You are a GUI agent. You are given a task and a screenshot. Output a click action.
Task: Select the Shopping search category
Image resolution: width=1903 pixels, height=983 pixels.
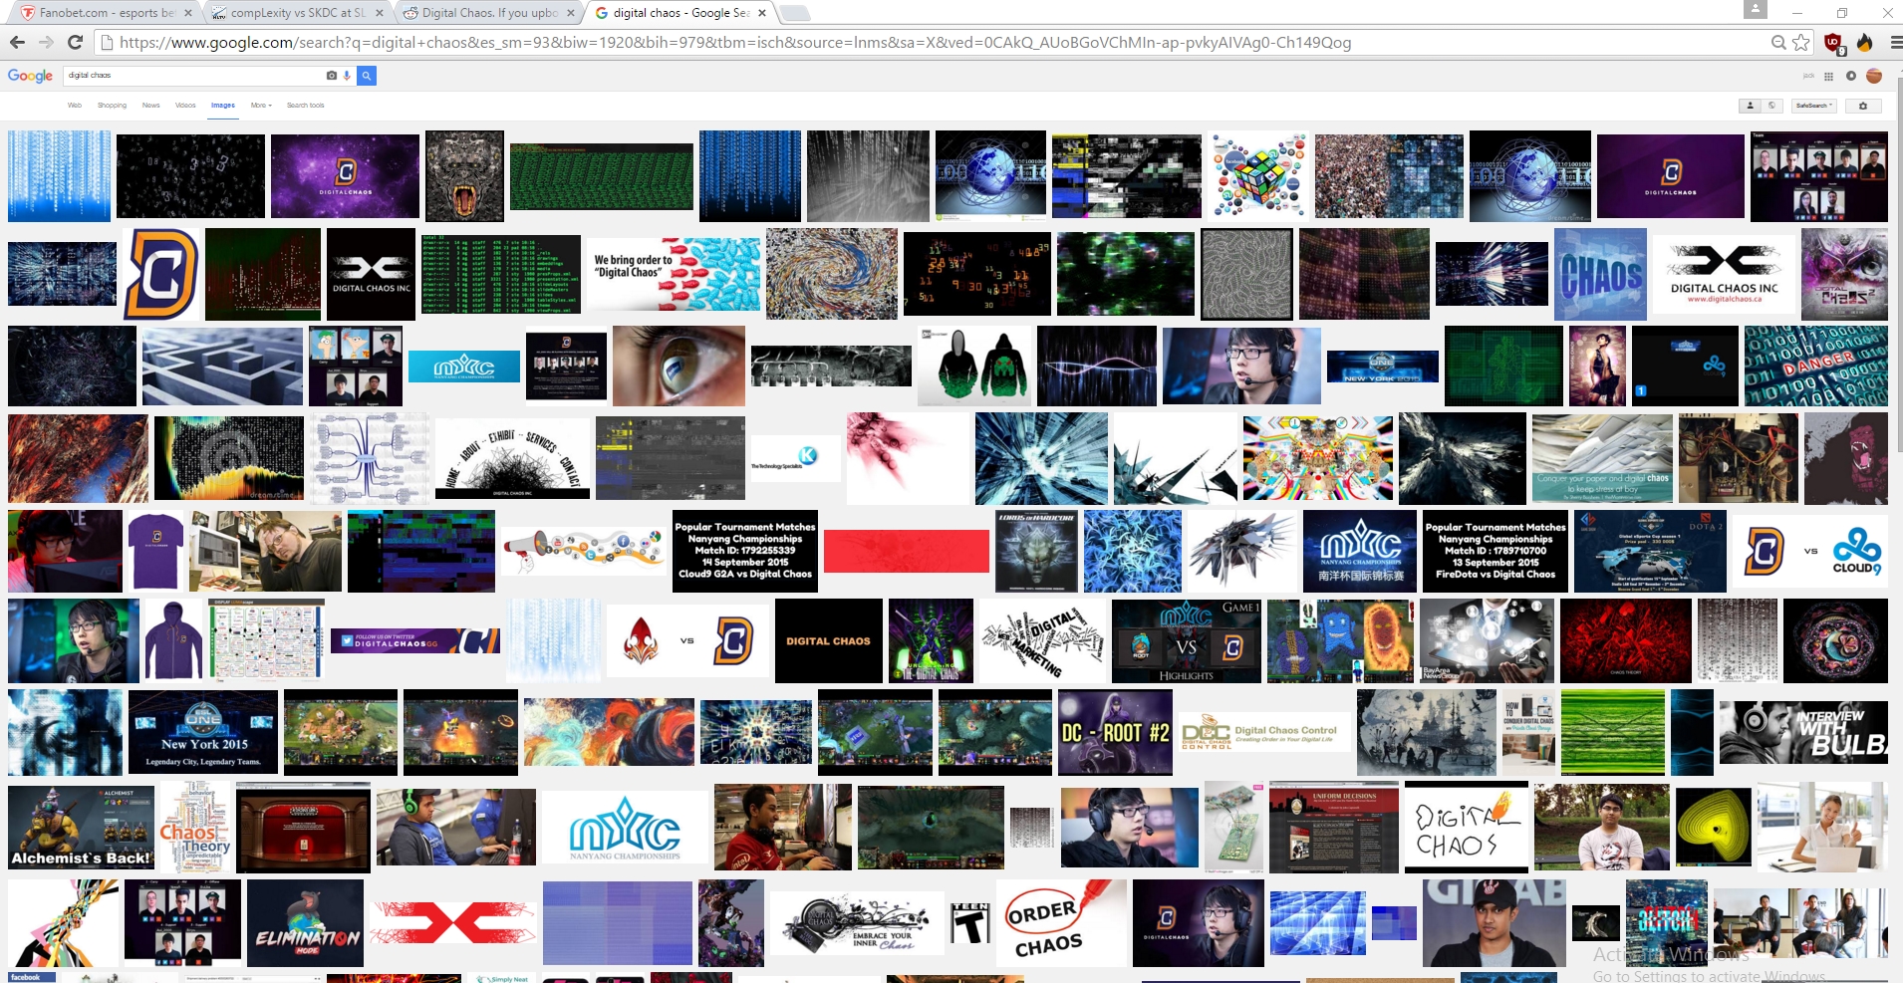pos(112,106)
